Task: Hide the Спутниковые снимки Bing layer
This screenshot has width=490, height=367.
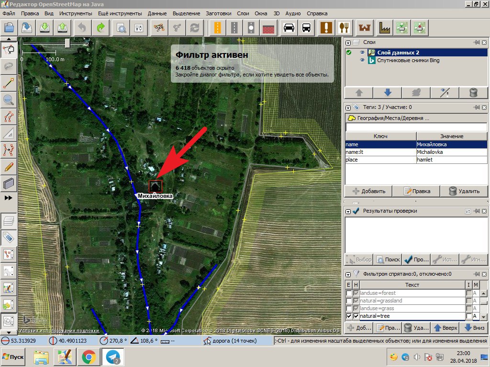Action: pos(362,61)
